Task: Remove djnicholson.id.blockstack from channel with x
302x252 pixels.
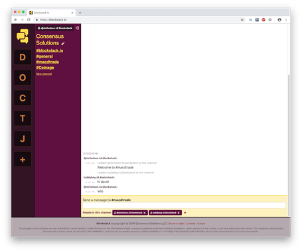Action: coord(145,213)
